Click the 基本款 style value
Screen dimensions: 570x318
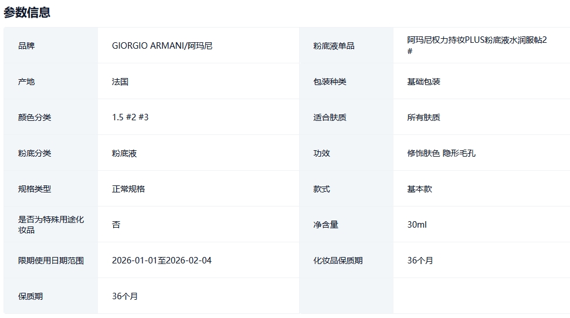(x=419, y=189)
